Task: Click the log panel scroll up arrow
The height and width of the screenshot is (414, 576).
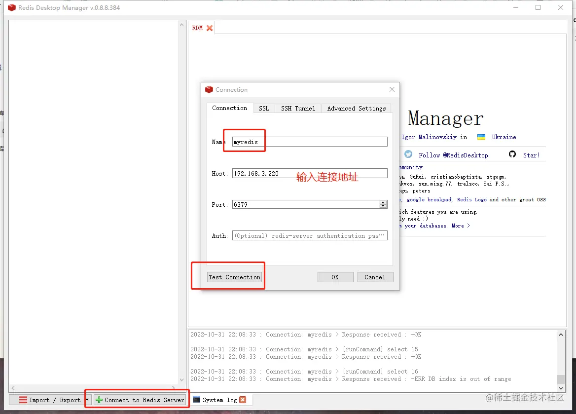Action: (x=561, y=335)
